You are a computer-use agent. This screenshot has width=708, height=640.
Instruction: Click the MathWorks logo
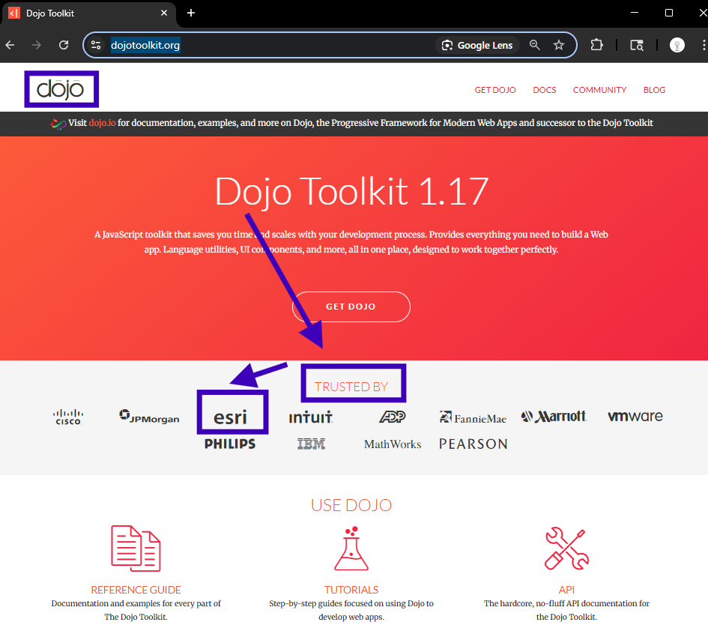coord(393,444)
